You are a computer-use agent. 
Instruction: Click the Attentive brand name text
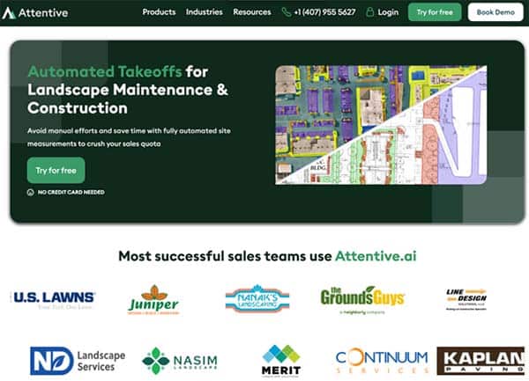click(43, 13)
